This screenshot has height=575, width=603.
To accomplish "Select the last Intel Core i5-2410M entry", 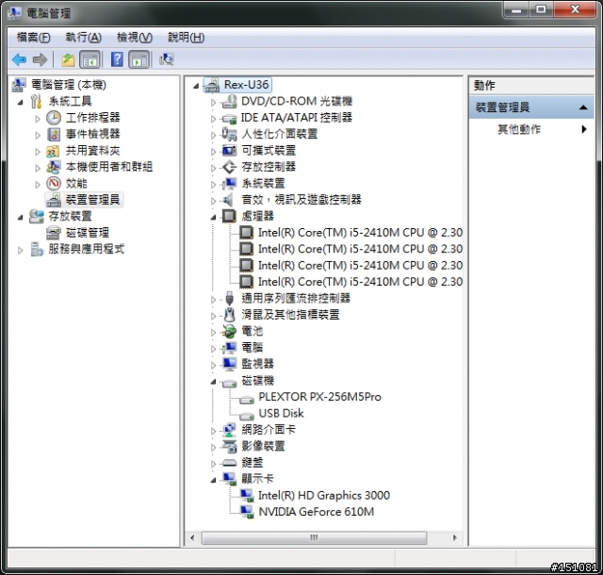I will (x=360, y=282).
